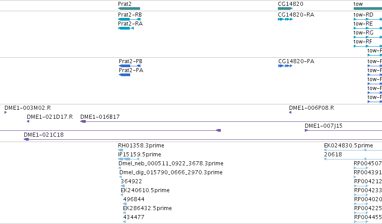This screenshot has height=224, width=382.
Task: Click the Prat2-PA protein glyph
Action: [x=125, y=75]
